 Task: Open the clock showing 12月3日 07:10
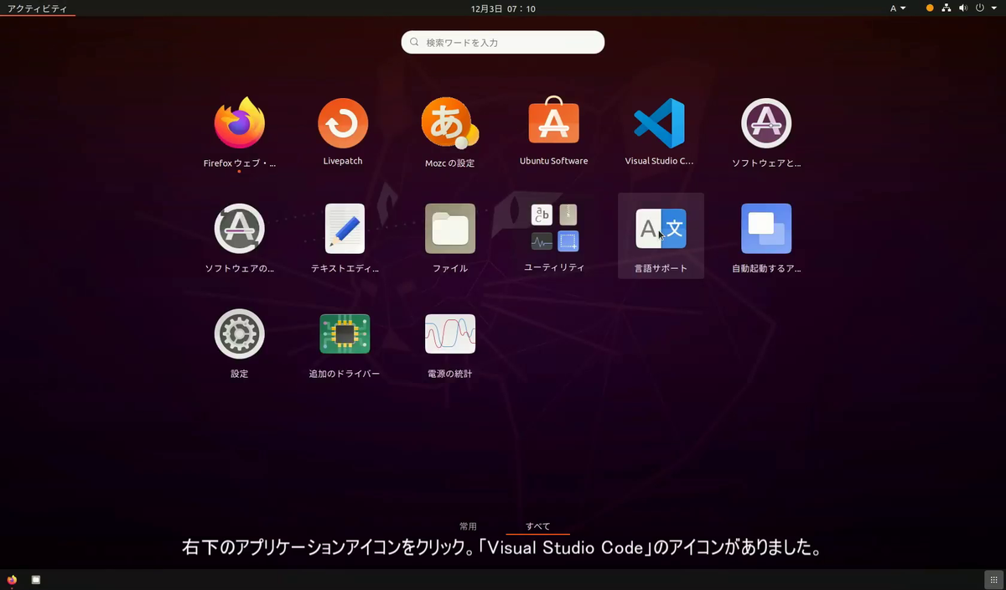coord(502,8)
